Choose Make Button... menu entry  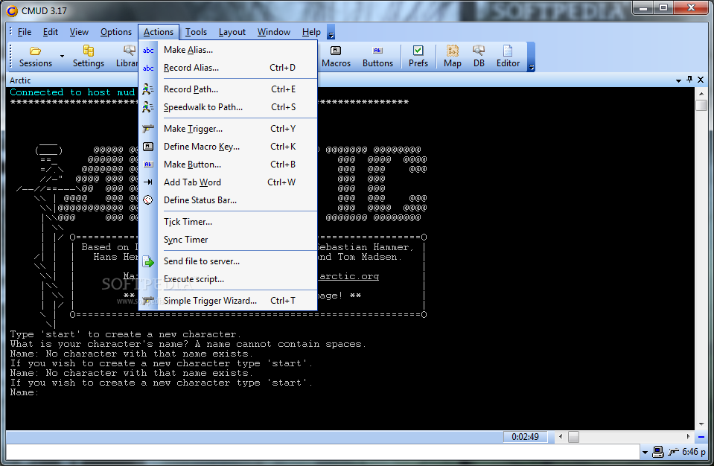point(228,165)
